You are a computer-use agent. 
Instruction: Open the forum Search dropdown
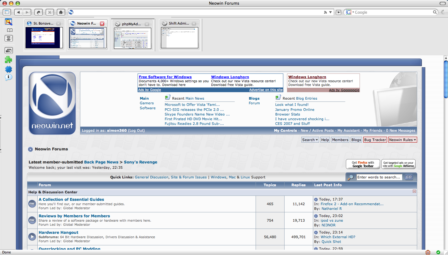[x=310, y=140]
